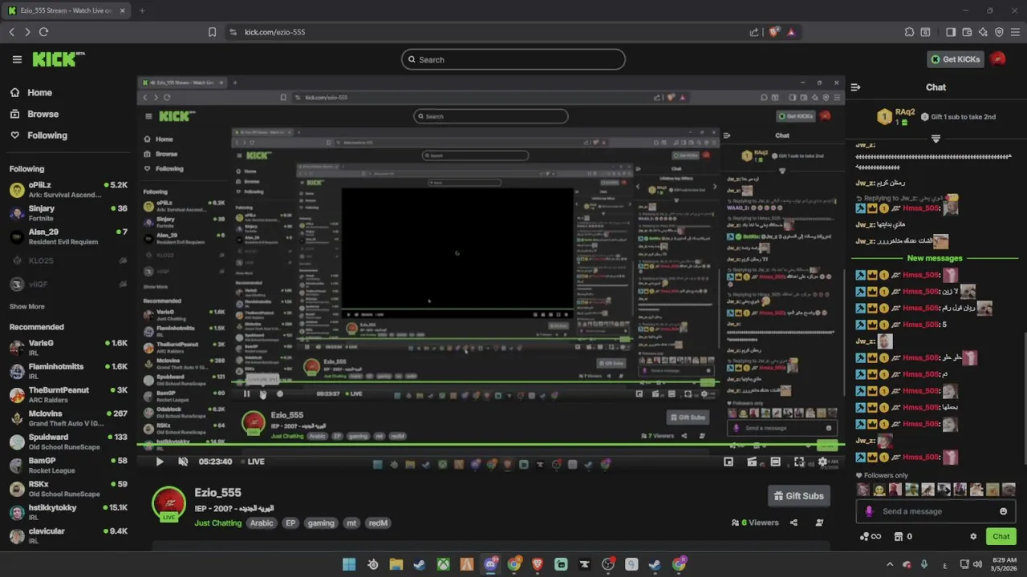
Task: Click the address bar URL
Action: 274,32
